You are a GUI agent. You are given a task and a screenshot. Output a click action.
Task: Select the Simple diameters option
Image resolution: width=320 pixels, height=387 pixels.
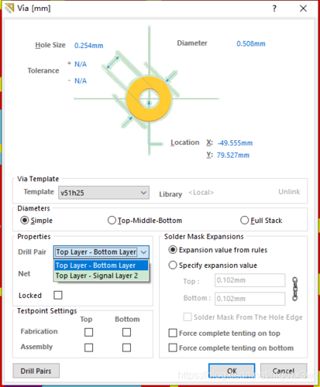click(x=36, y=221)
